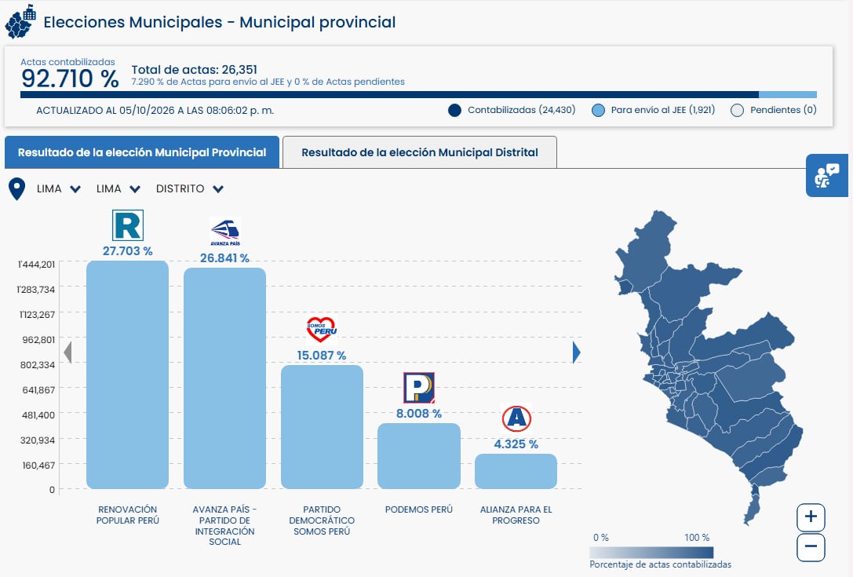Image resolution: width=853 pixels, height=577 pixels.
Task: Click the Elecciones Municipales - Municipal provincial heading
Action: point(219,22)
